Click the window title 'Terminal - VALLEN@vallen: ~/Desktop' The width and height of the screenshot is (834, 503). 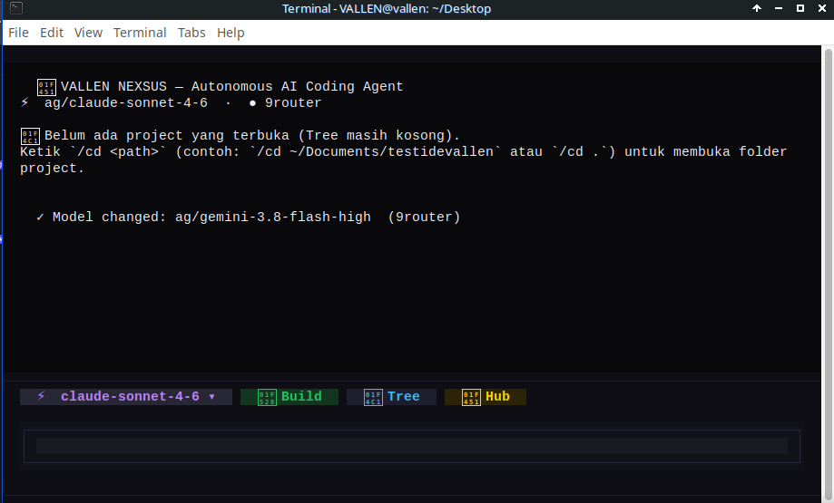coord(387,8)
